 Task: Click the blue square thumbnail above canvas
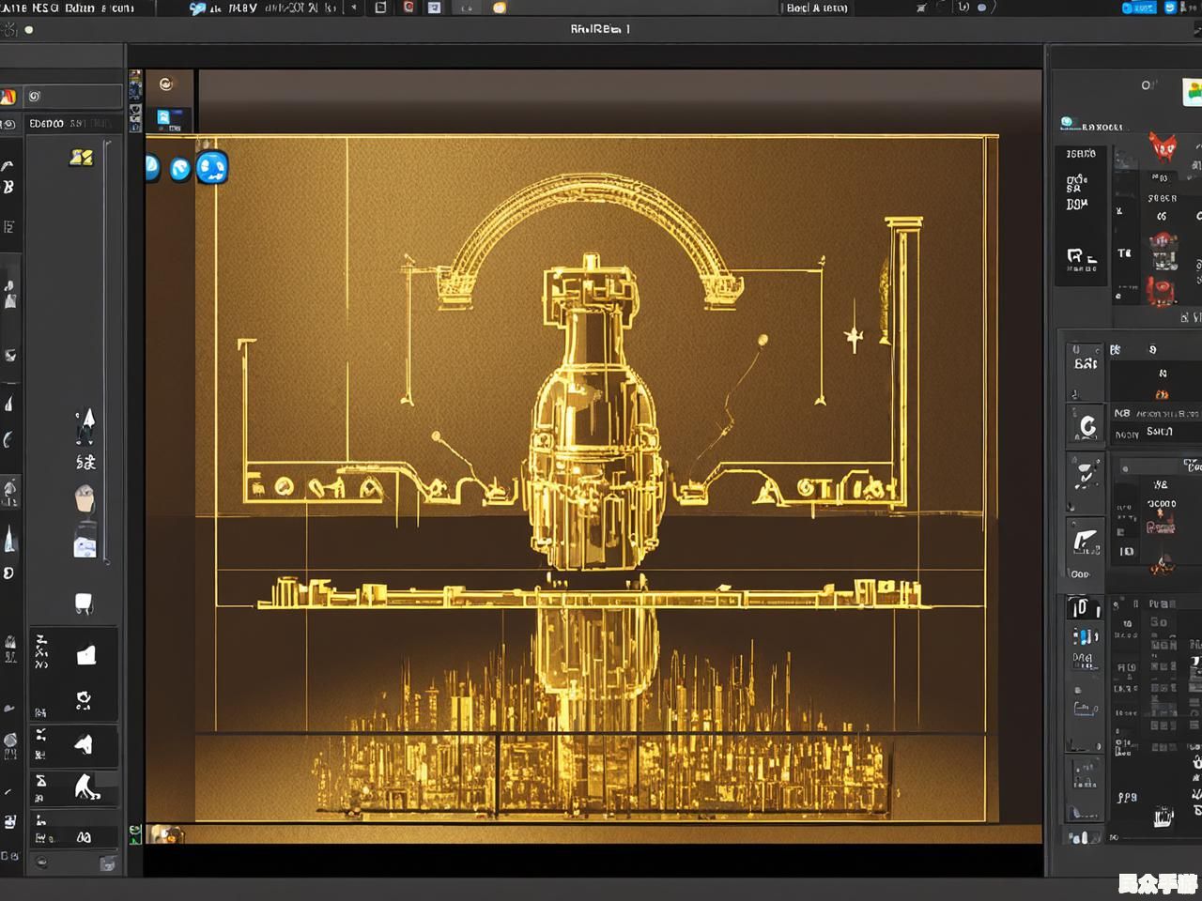click(x=164, y=117)
